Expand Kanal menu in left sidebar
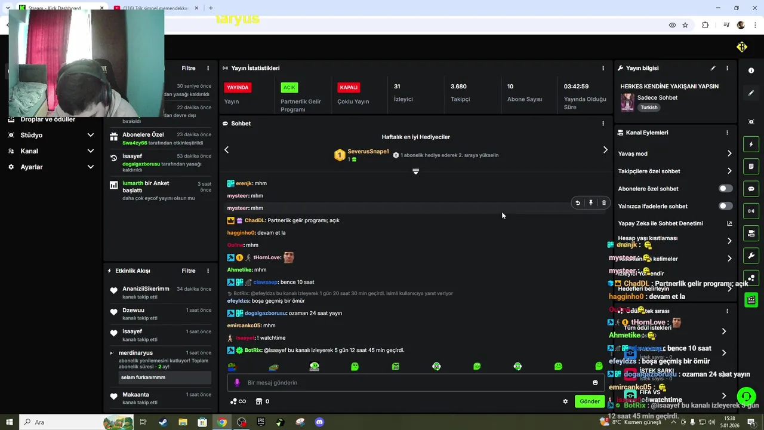Image resolution: width=764 pixels, height=430 pixels. pyautogui.click(x=91, y=151)
